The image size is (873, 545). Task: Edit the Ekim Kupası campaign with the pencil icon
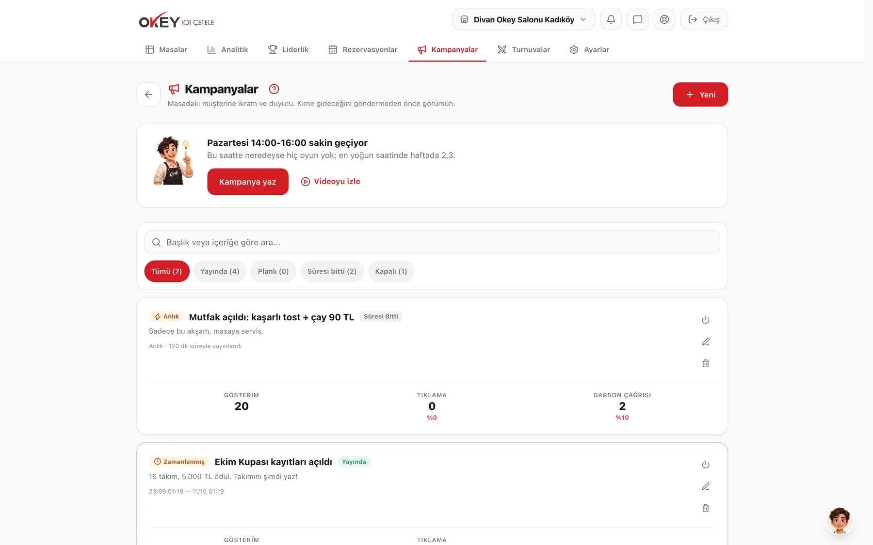point(705,486)
